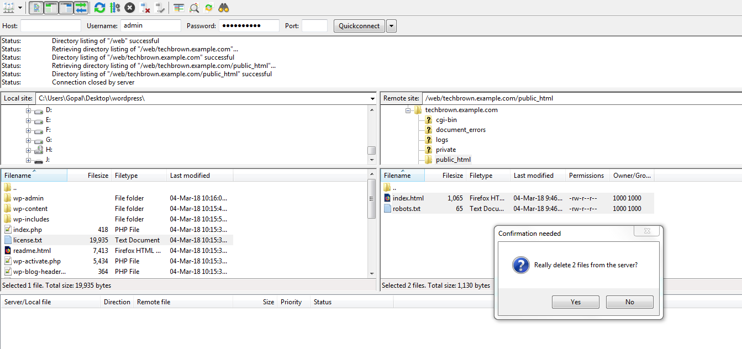Cancel current operation with X icon
Viewport: 742px width, 349px height.
pos(130,8)
